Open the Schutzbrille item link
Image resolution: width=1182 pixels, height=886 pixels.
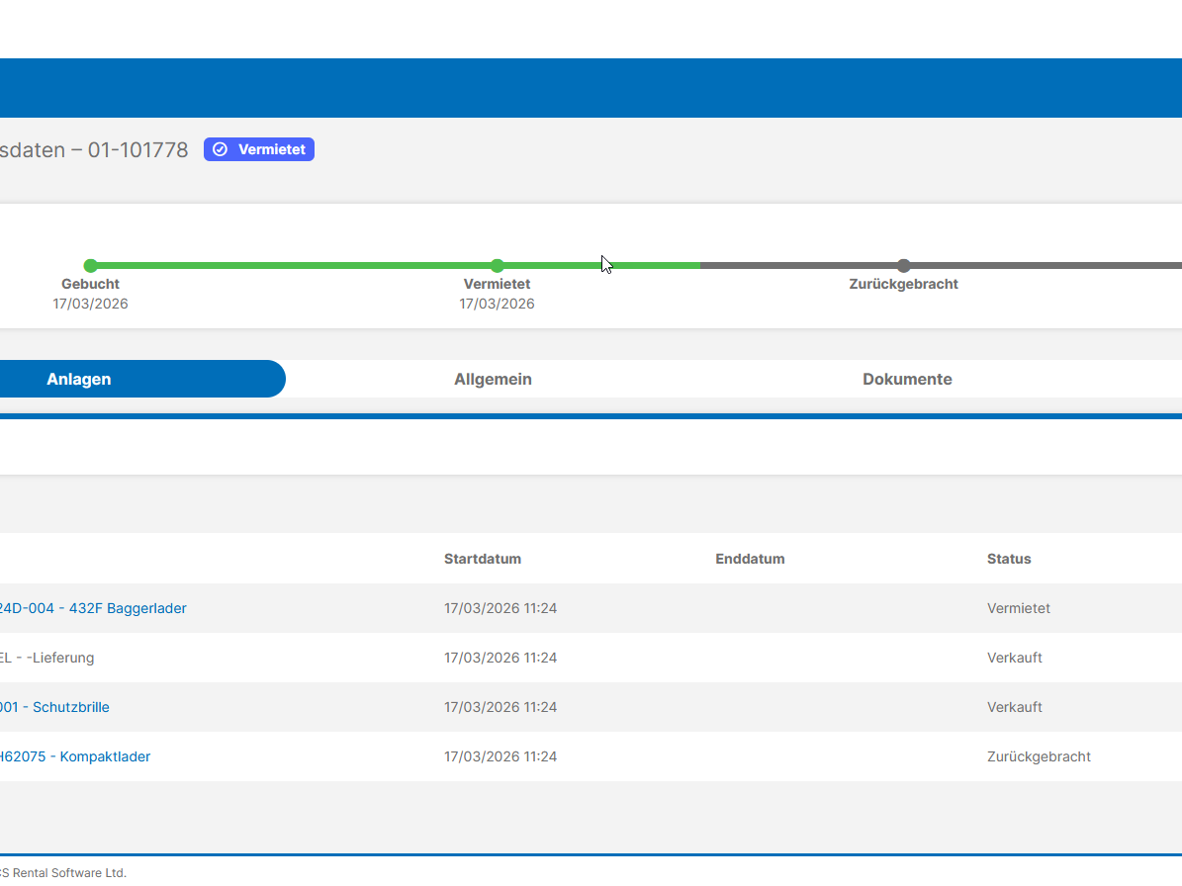[x=54, y=707]
